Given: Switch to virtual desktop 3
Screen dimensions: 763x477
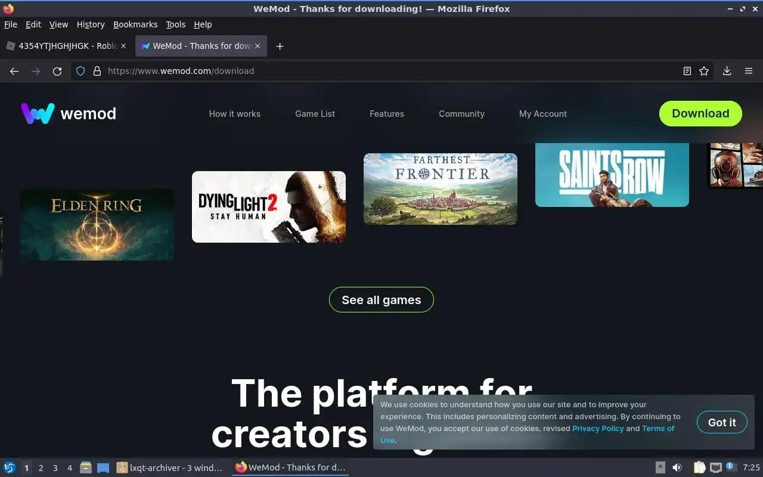Looking at the screenshot, I should [55, 468].
